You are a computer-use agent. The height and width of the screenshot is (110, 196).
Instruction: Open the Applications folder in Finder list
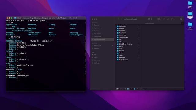tap(127, 26)
